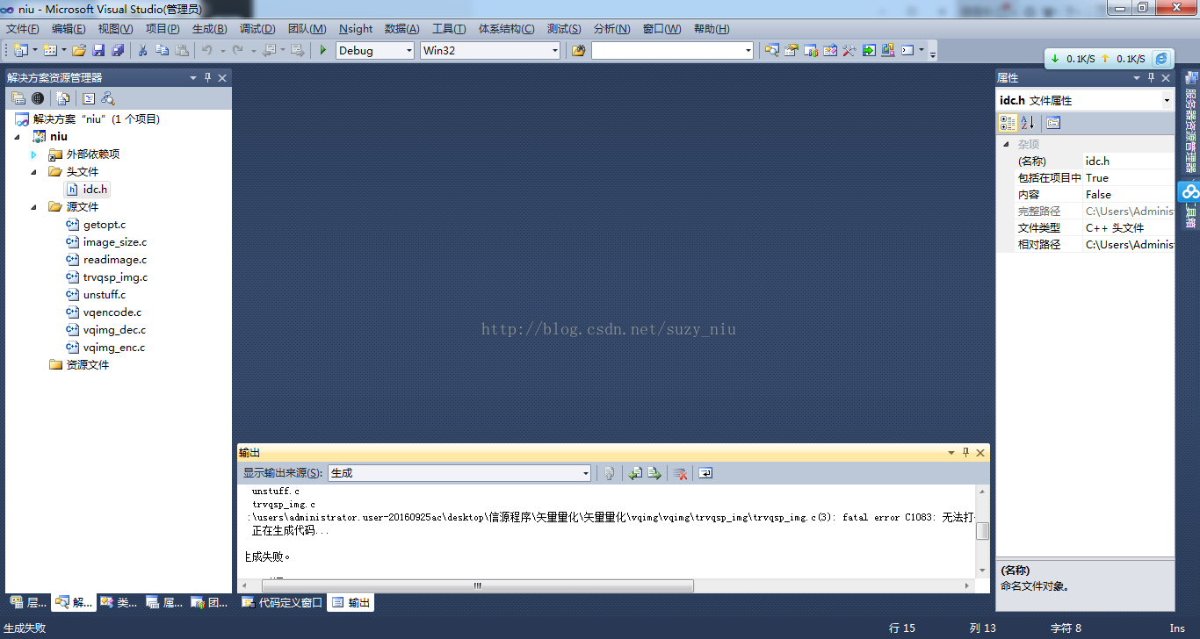Click the Save All icon
Screen dimensions: 1200x639
coord(118,51)
